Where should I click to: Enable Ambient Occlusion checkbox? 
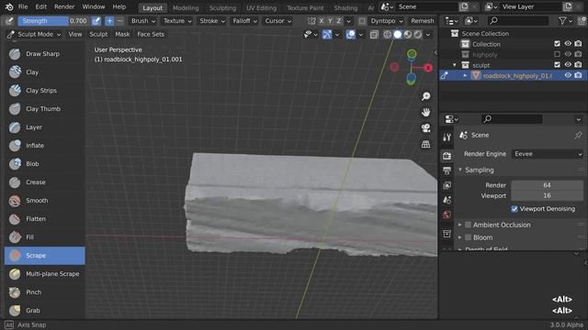(x=468, y=225)
